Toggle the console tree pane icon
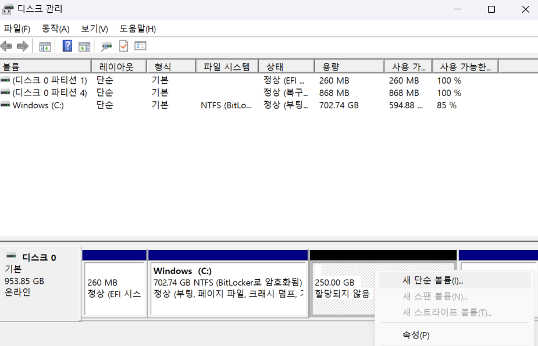538x346 pixels. click(45, 46)
